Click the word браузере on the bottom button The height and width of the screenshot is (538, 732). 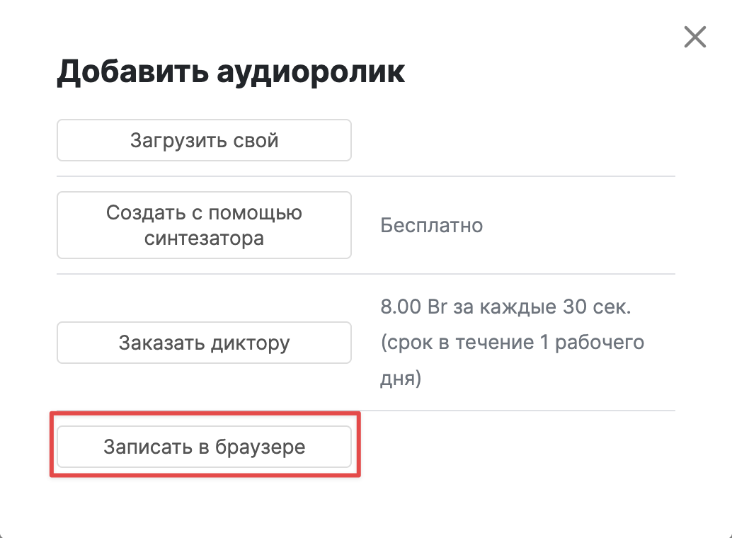tap(260, 447)
